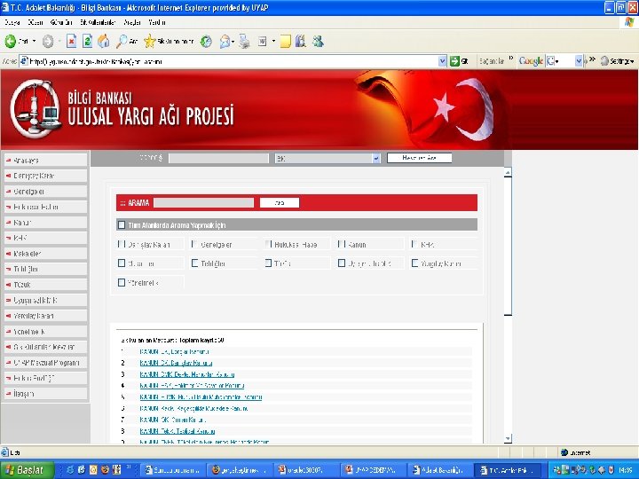Screen dimensions: 639x479
Task: Print the page with the printer icon
Action: (x=245, y=41)
